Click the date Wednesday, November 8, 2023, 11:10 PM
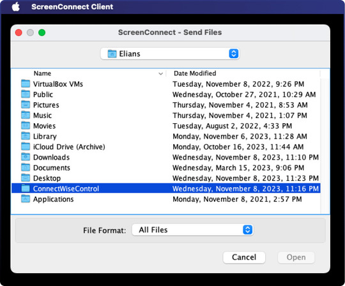 (x=245, y=158)
